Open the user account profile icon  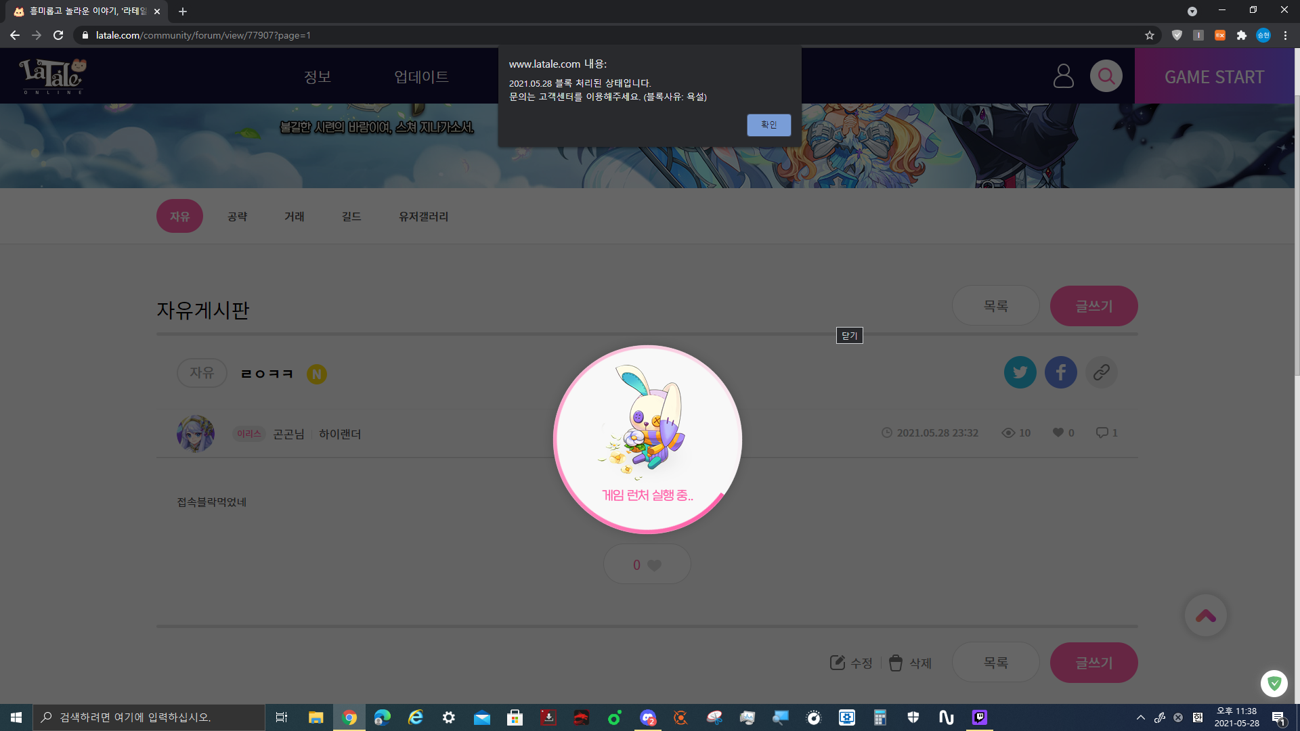tap(1063, 76)
